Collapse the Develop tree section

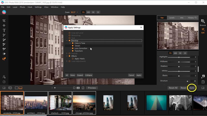[x=67, y=40]
